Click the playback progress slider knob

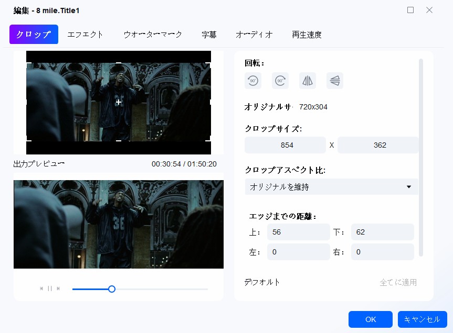112,289
